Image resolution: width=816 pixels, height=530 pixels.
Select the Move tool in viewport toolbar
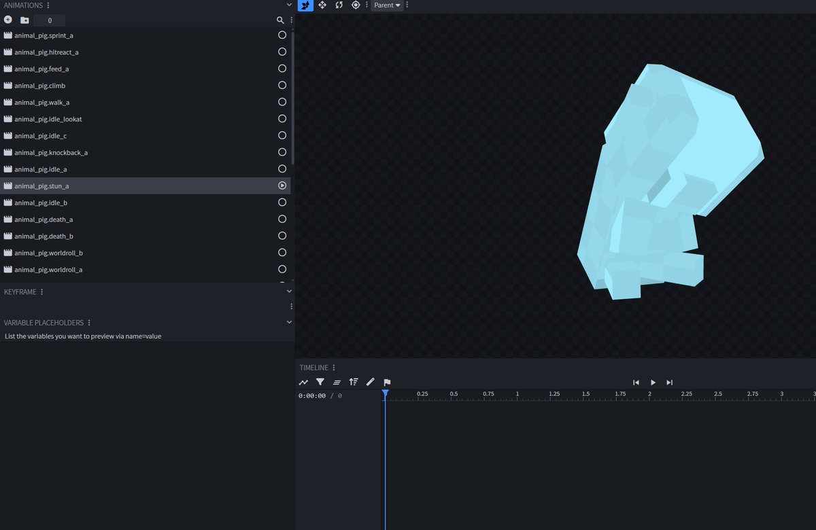(322, 5)
